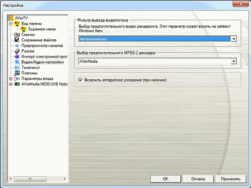Click the Видео/Аудио настройки tools icon
The width and height of the screenshot is (251, 188).
(x=17, y=62)
